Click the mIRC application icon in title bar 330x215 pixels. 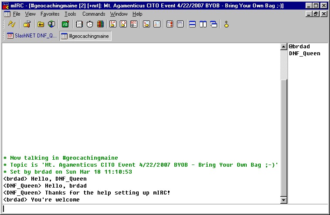coord(6,6)
